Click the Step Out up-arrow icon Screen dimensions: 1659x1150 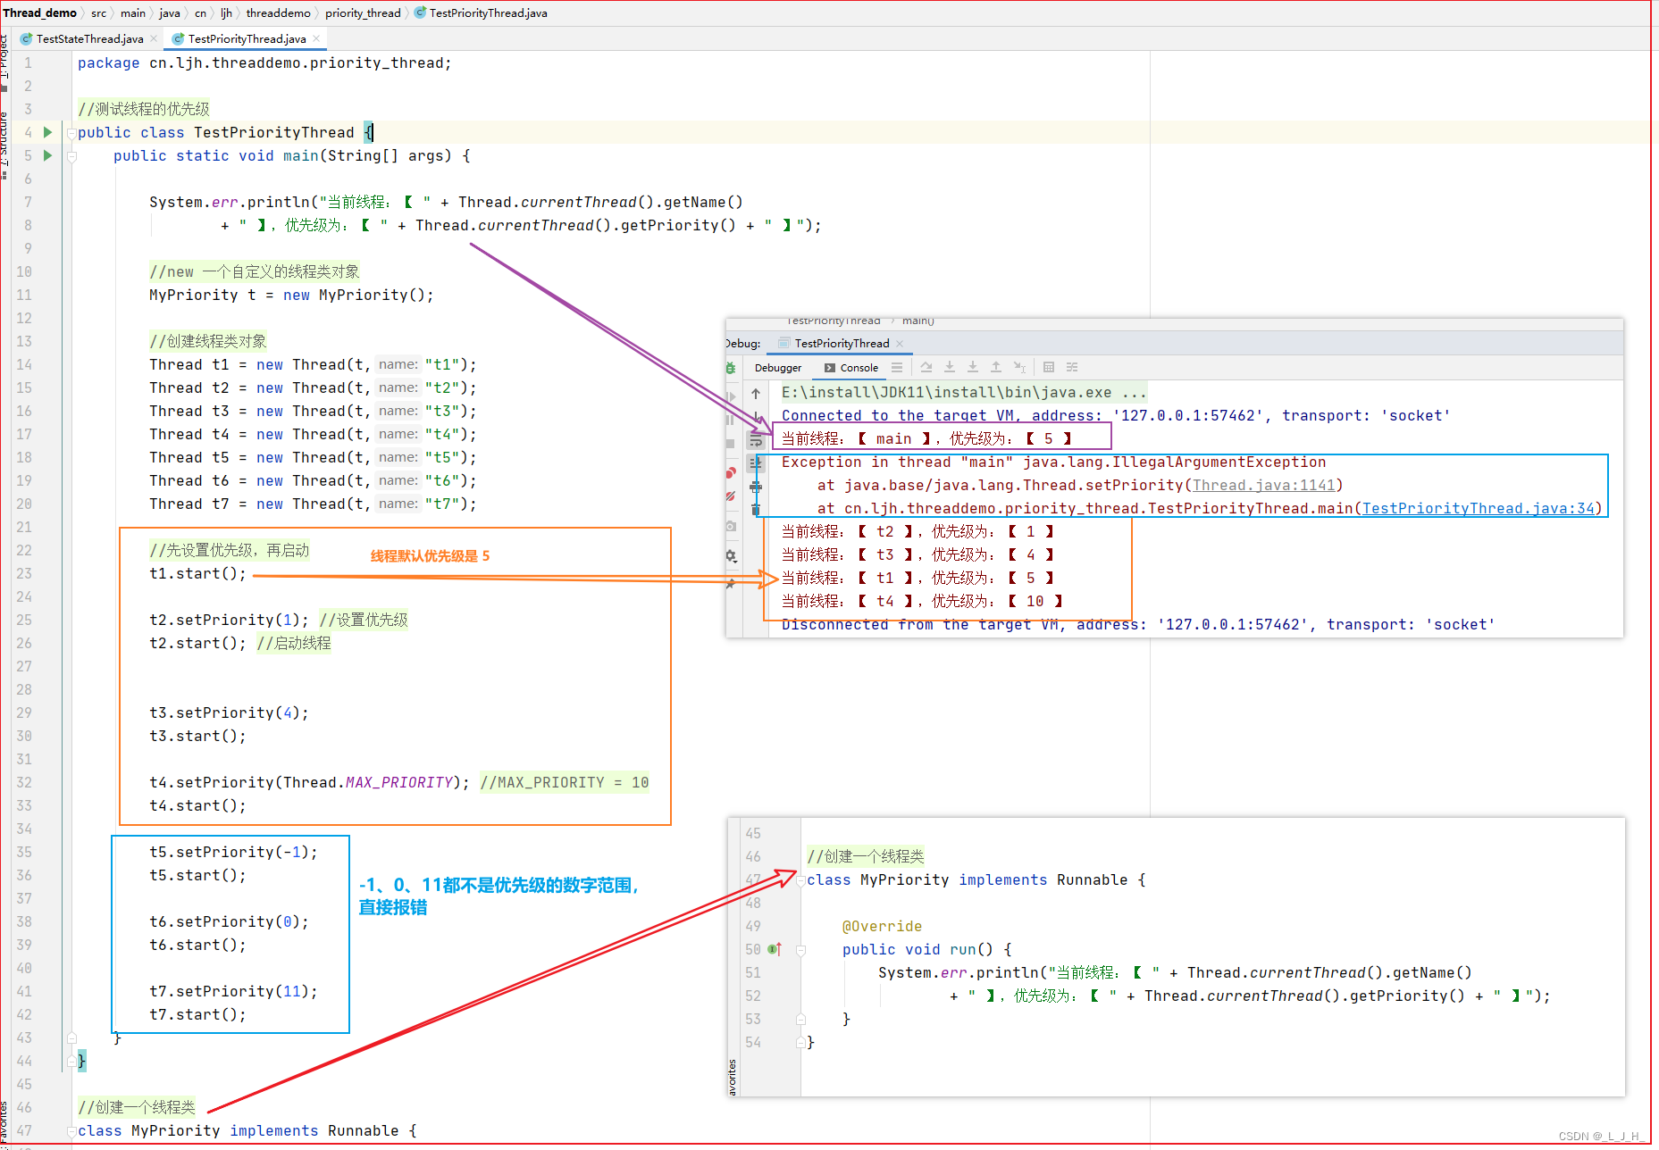pos(996,367)
